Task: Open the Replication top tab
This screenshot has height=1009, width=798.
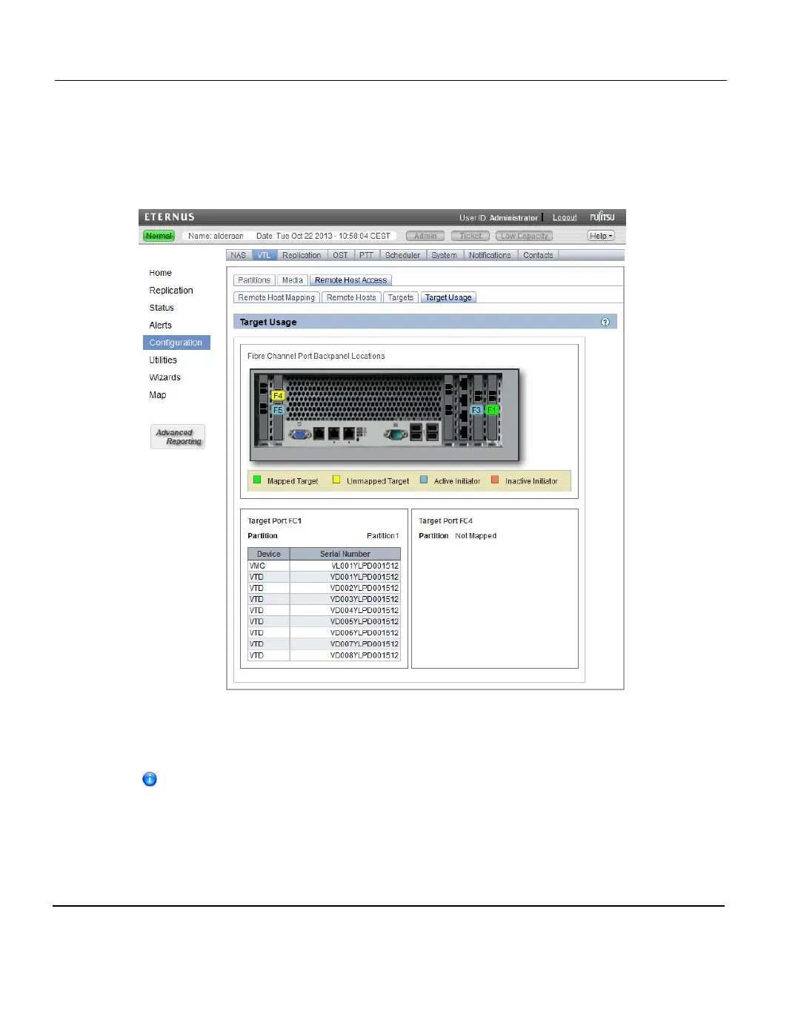Action: [302, 255]
